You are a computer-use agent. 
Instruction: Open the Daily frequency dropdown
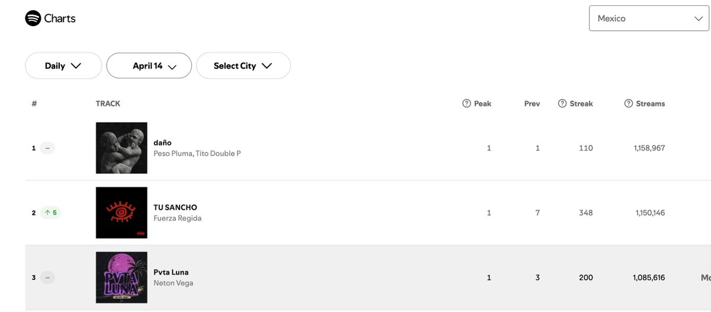(x=63, y=66)
